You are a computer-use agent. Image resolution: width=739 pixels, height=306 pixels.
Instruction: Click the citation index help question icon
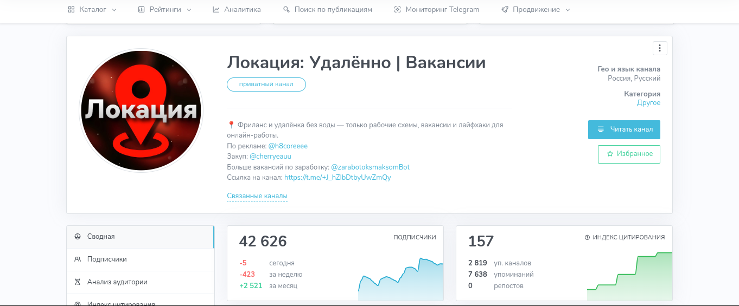(587, 237)
